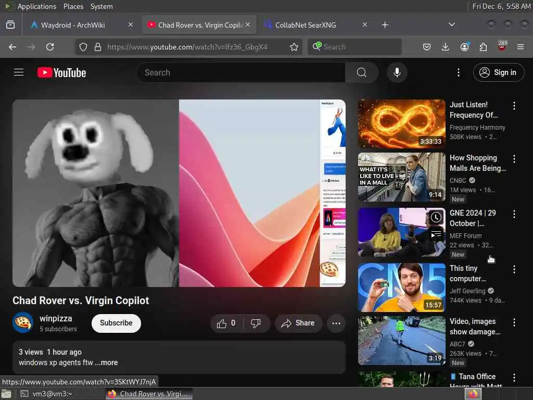Viewport: 533px width, 400px height.
Task: Open the ad blocker extension with 289 badge
Action: [502, 46]
